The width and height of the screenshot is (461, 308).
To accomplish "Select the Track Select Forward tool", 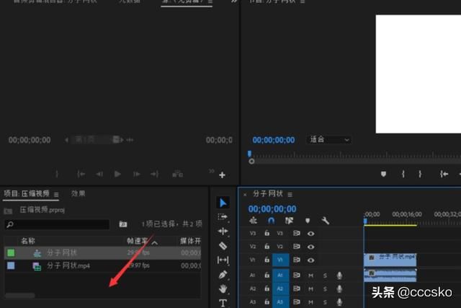I will [x=223, y=217].
